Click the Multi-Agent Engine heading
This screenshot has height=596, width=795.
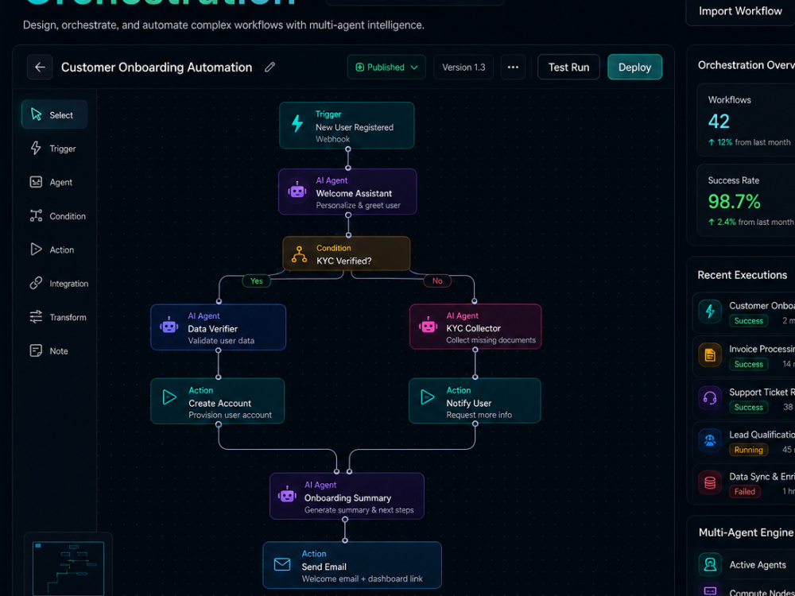pyautogui.click(x=746, y=532)
